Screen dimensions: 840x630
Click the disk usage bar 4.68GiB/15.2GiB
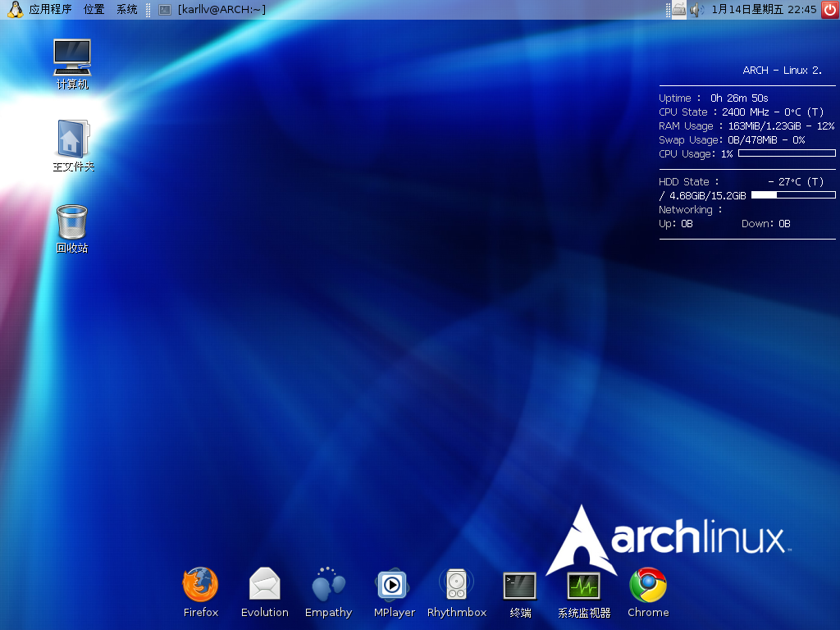793,195
